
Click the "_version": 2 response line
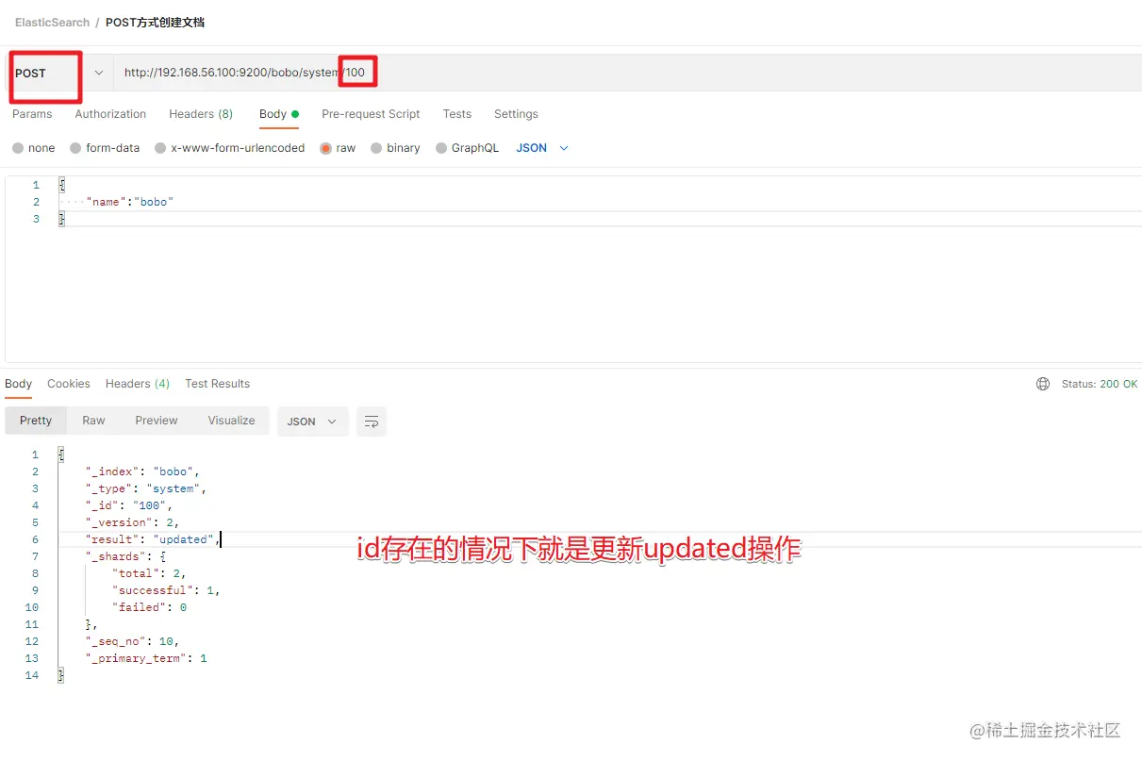(x=132, y=522)
